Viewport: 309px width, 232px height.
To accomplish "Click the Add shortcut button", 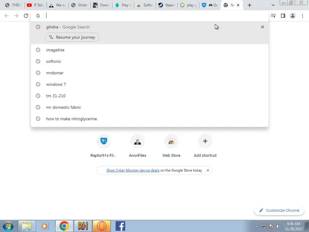I will [x=205, y=146].
